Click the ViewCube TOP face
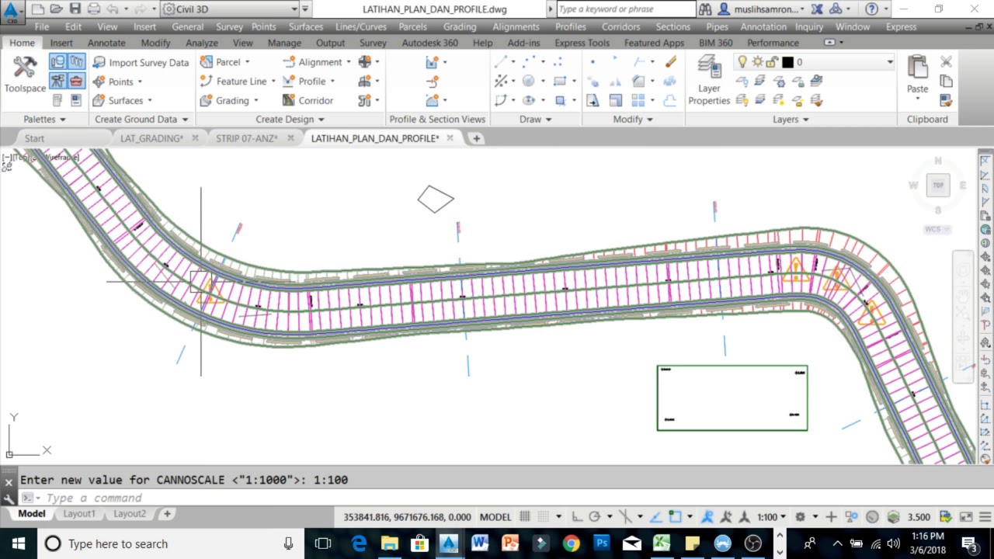This screenshot has width=994, height=559. [938, 185]
